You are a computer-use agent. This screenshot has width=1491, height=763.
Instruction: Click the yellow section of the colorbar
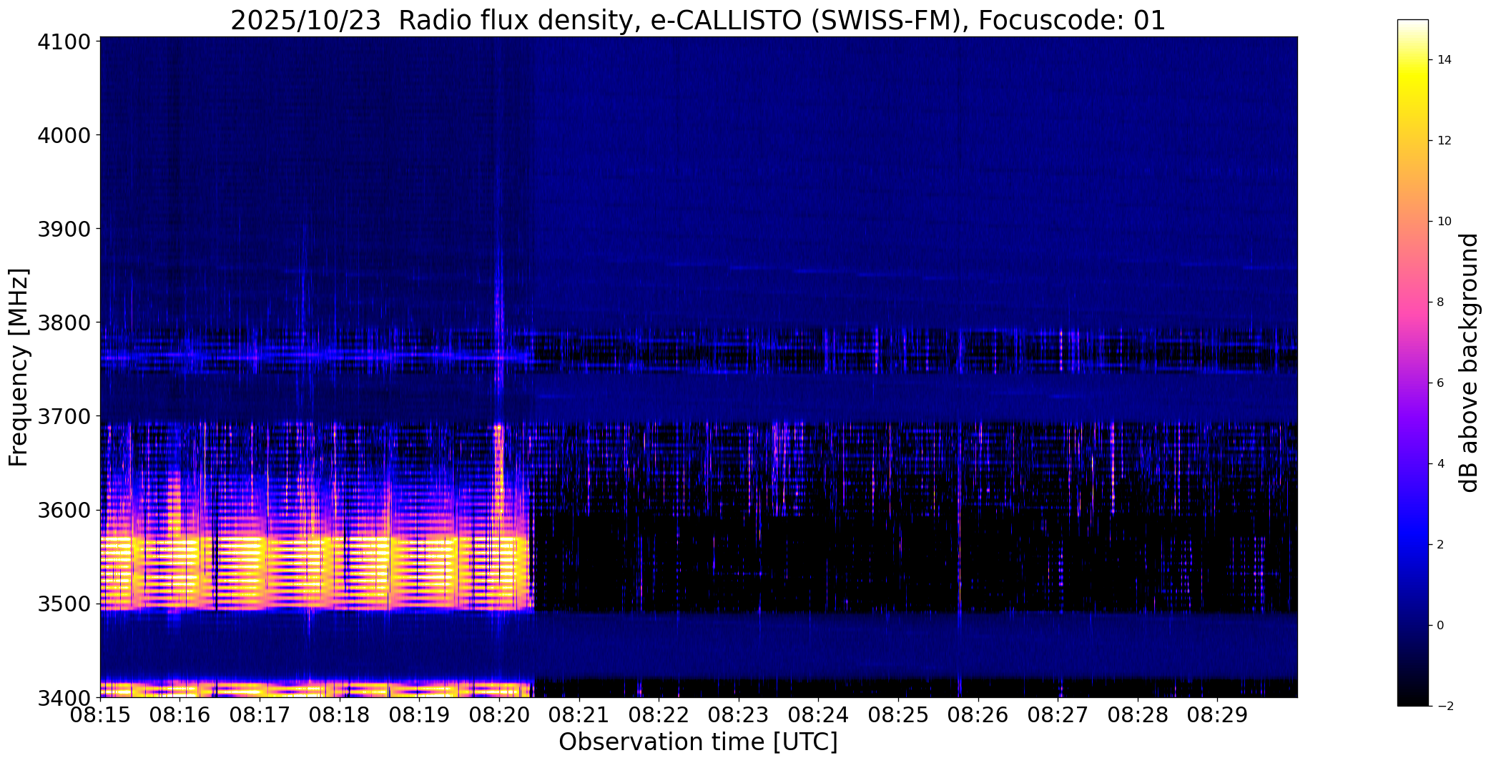click(1412, 86)
